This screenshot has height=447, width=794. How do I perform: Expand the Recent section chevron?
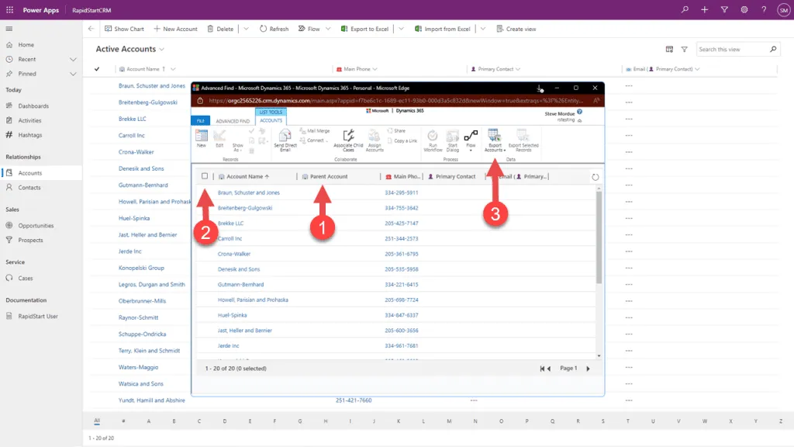pyautogui.click(x=73, y=60)
